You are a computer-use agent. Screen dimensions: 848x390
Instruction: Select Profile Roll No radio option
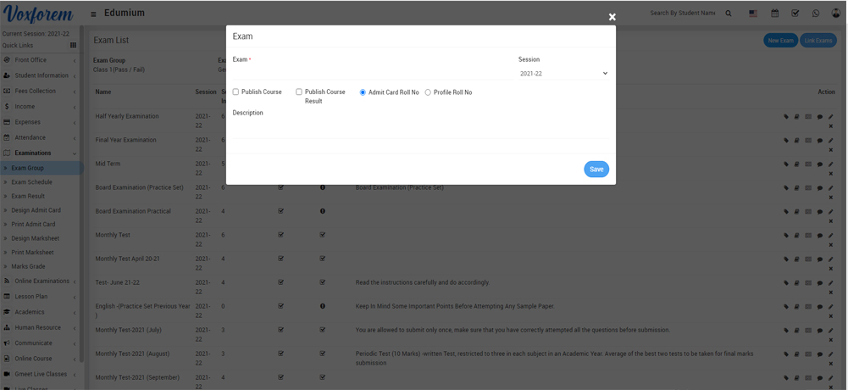tap(428, 92)
